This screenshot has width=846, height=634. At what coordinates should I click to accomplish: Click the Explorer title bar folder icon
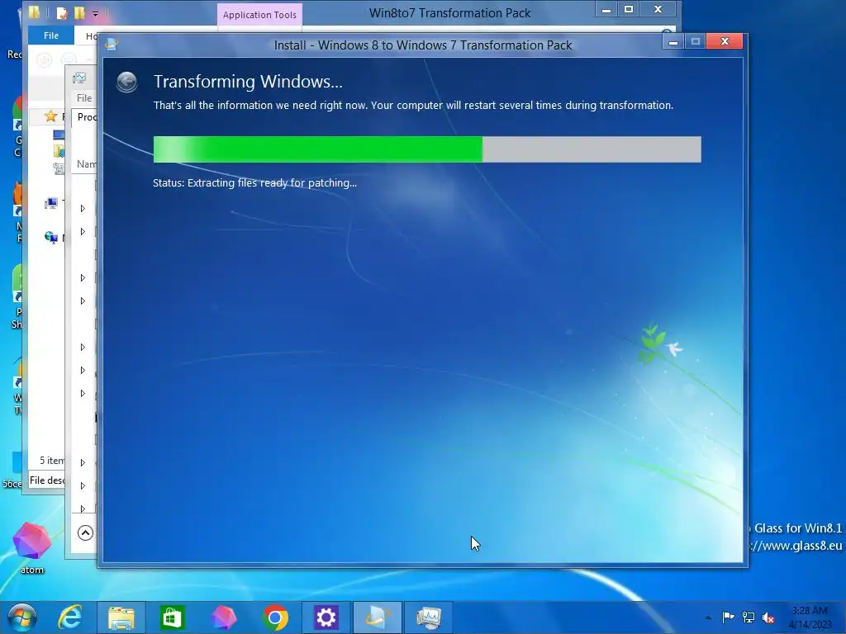(35, 12)
